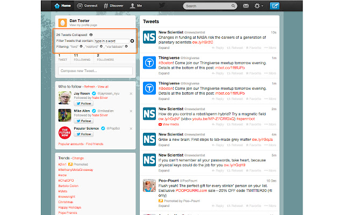The height and width of the screenshot is (215, 344).
Task: Open the Bartolo Colon trend
Action: (68, 186)
